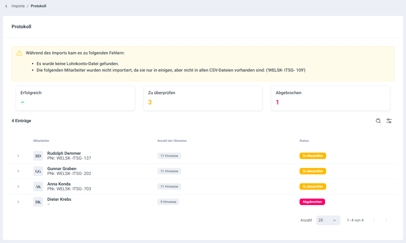Select the Abgebrochen summary card

(x=330, y=98)
